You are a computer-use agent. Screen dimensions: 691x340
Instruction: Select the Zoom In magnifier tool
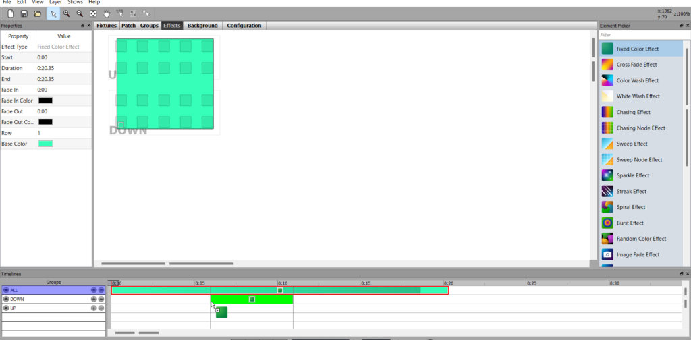pyautogui.click(x=66, y=13)
